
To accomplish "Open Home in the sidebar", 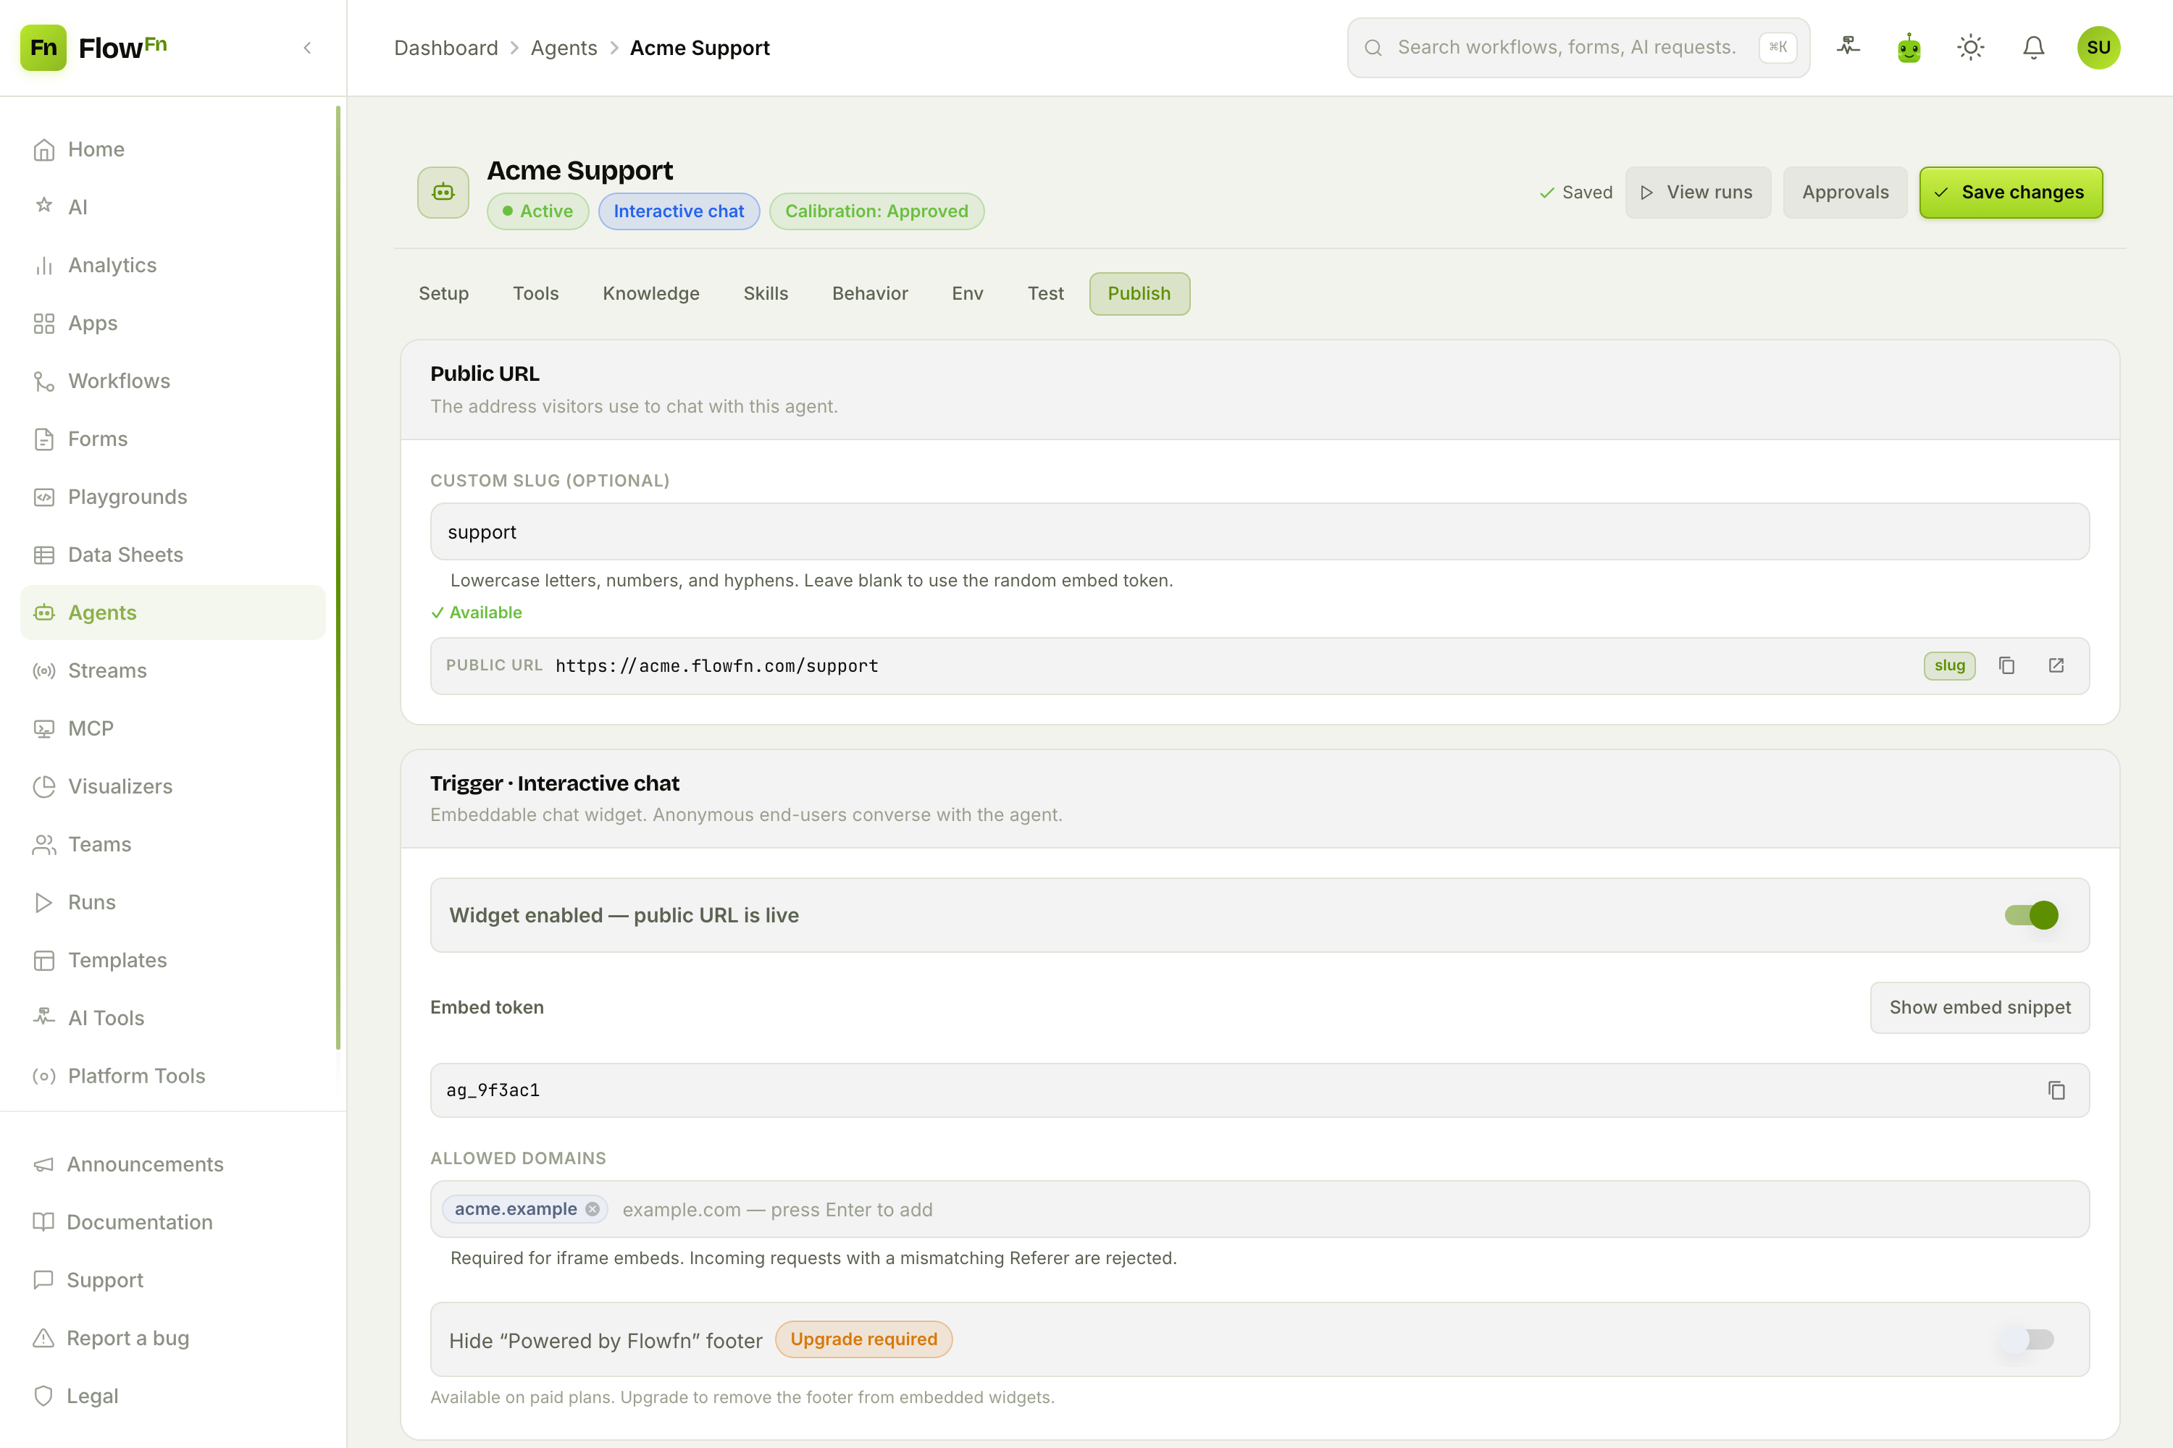I will (173, 148).
